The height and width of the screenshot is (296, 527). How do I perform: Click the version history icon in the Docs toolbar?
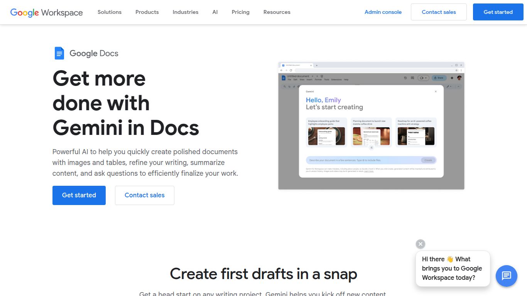[405, 78]
